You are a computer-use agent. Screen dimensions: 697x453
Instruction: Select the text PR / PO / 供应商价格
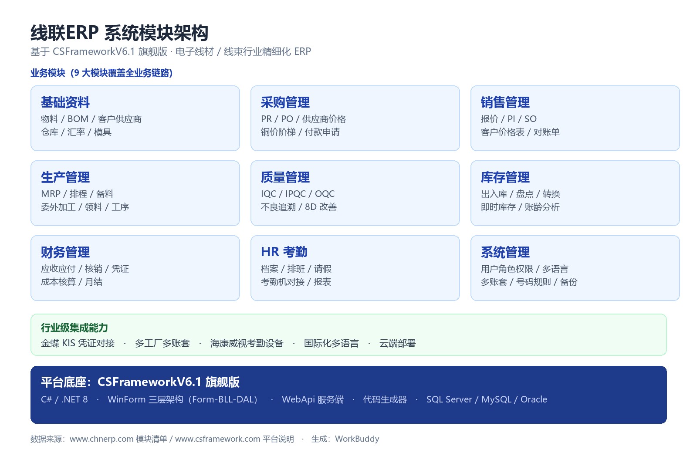coord(303,119)
